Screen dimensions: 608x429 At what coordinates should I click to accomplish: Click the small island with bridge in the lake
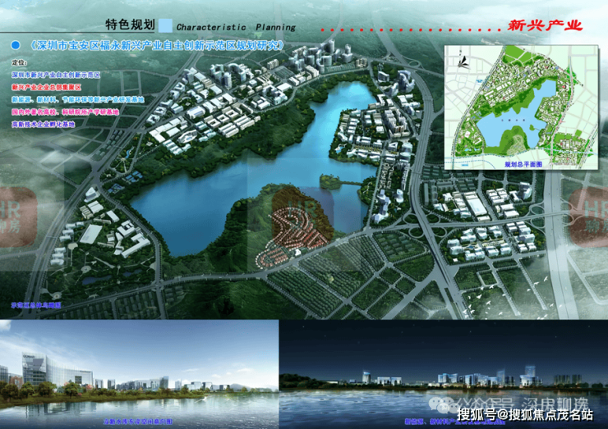(332, 181)
